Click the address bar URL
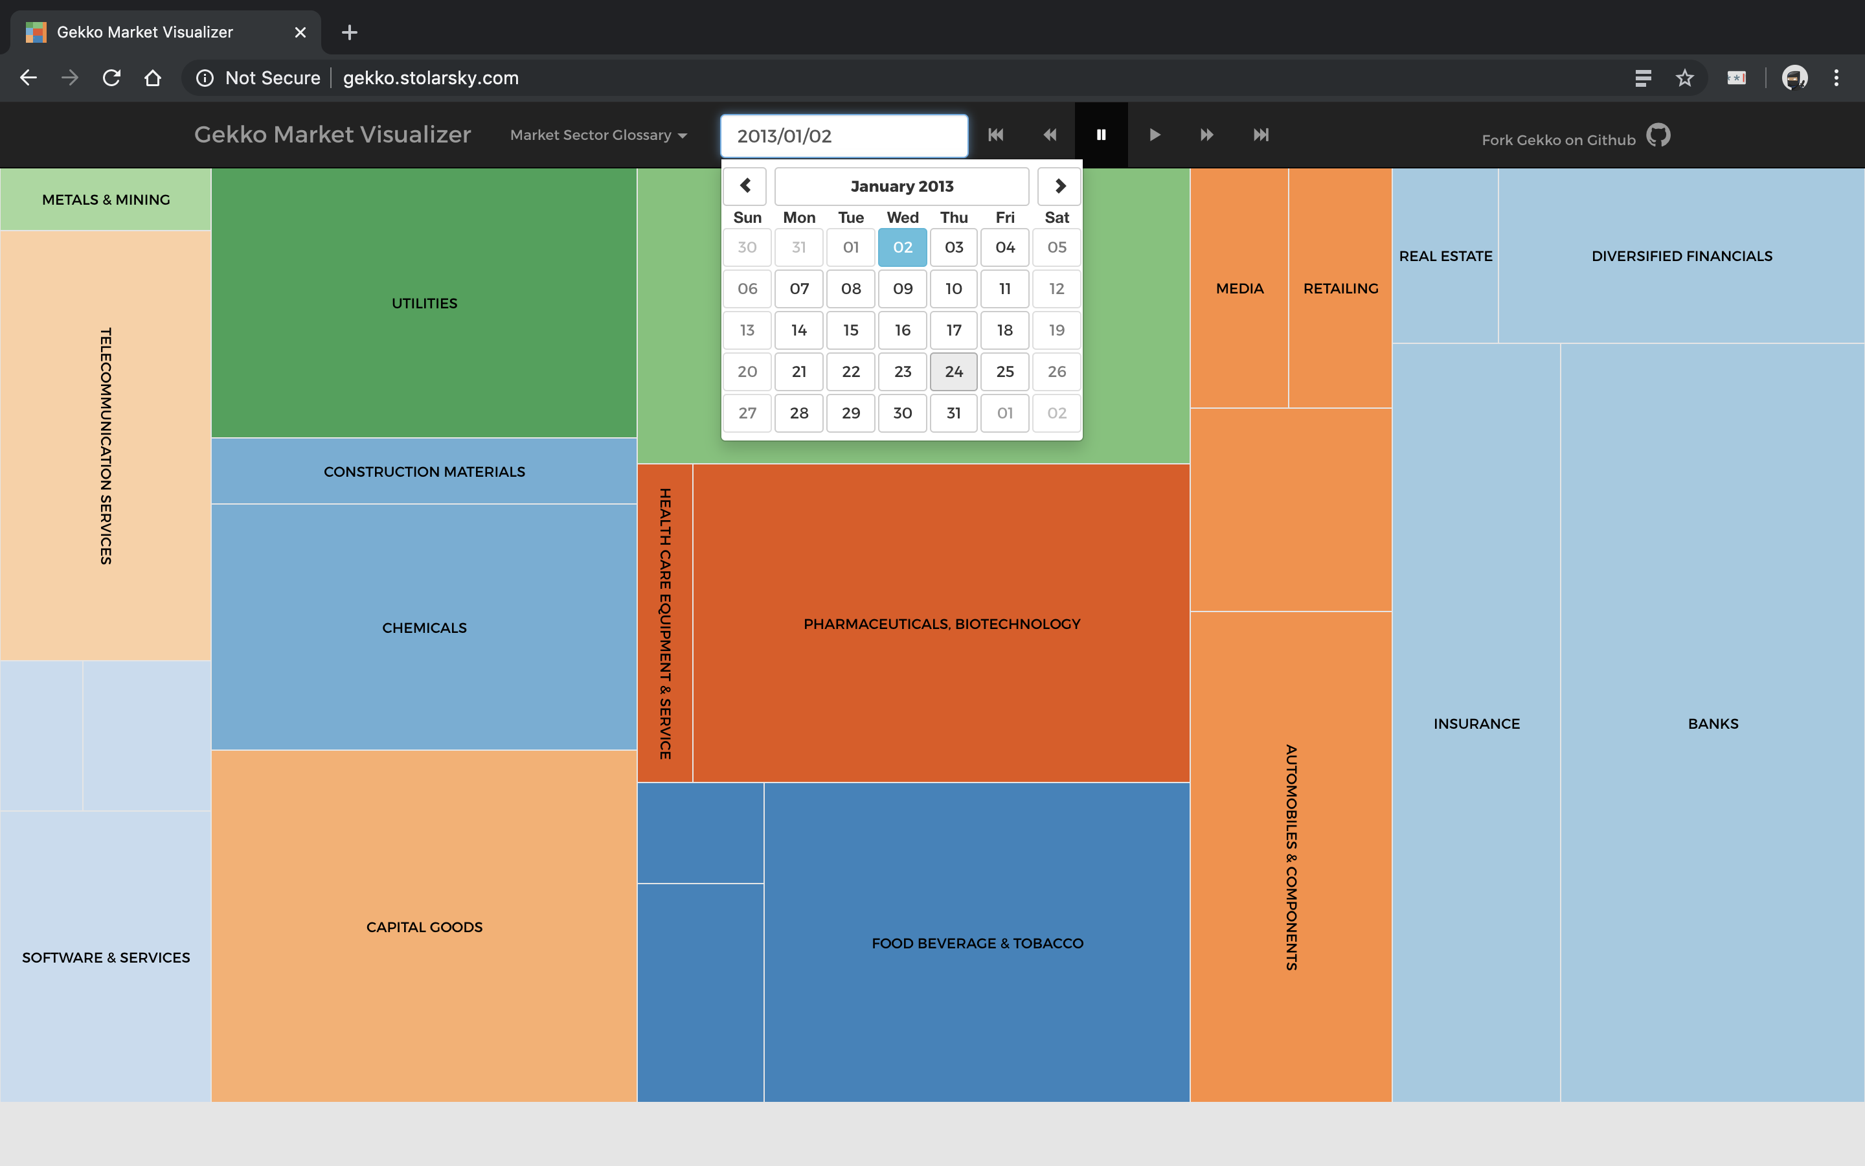The height and width of the screenshot is (1166, 1865). coord(431,78)
